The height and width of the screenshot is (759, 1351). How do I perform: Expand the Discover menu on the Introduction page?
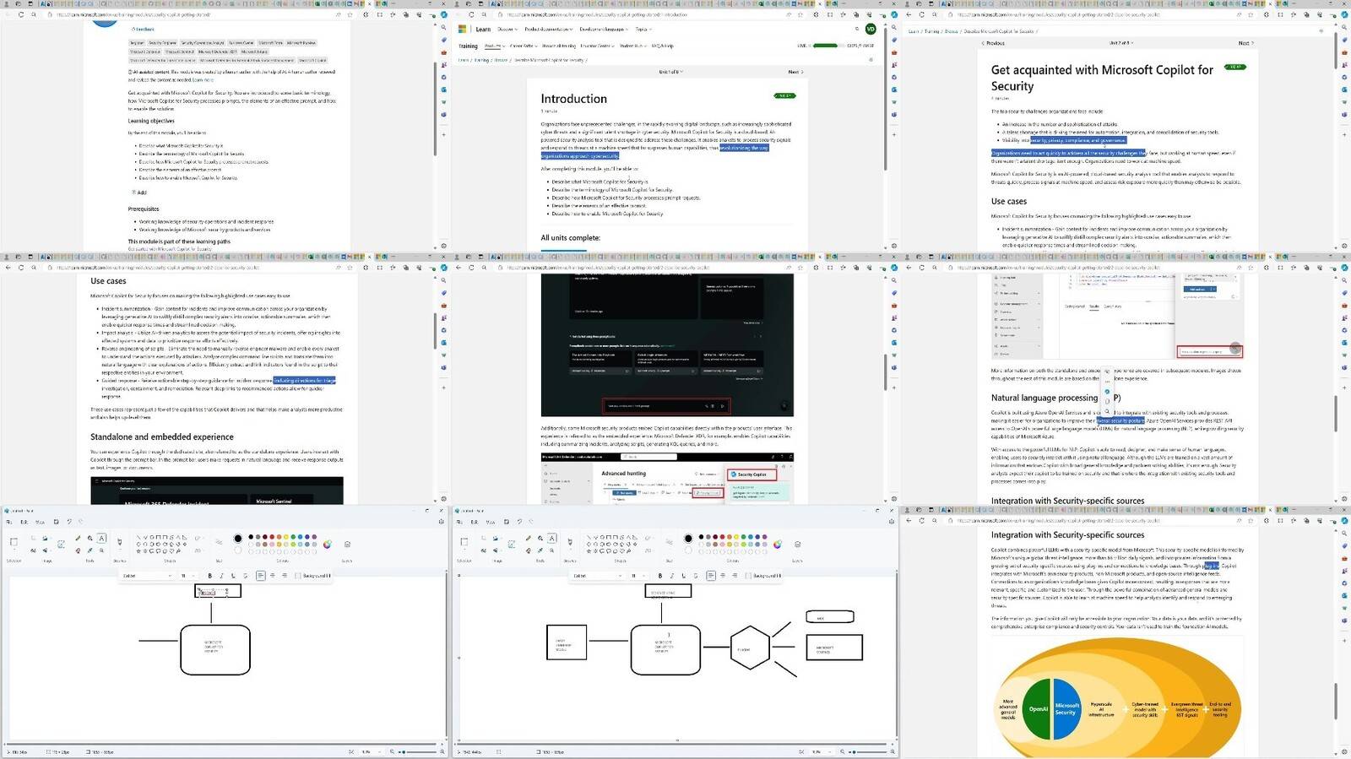tap(506, 30)
